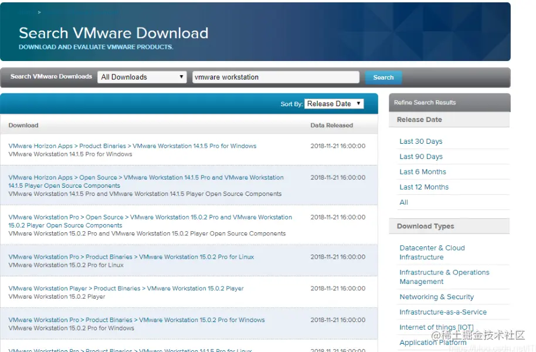Click description text 'VMware Workstation 15.0.2 Player'
Viewport: 536px width, 352px height.
click(57, 297)
